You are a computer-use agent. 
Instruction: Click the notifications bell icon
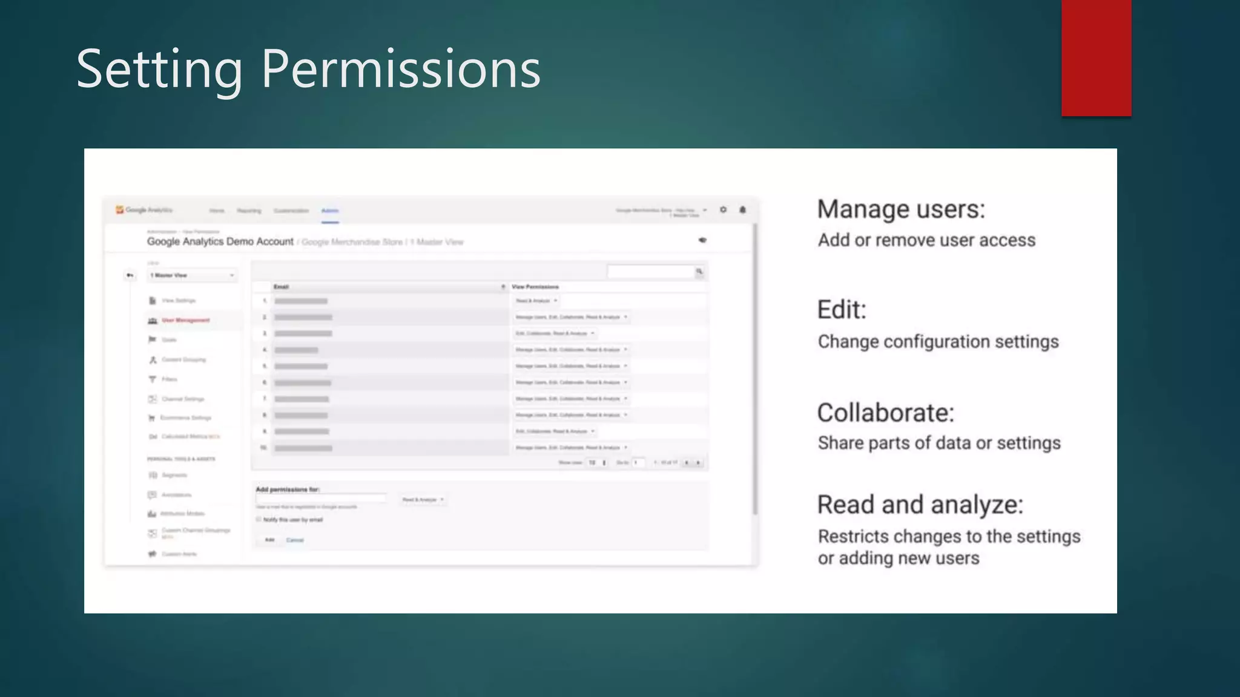[x=742, y=209]
